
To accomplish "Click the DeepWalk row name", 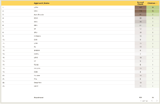I will 37,83.
